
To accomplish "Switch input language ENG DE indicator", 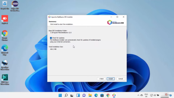I will (x=146, y=95).
